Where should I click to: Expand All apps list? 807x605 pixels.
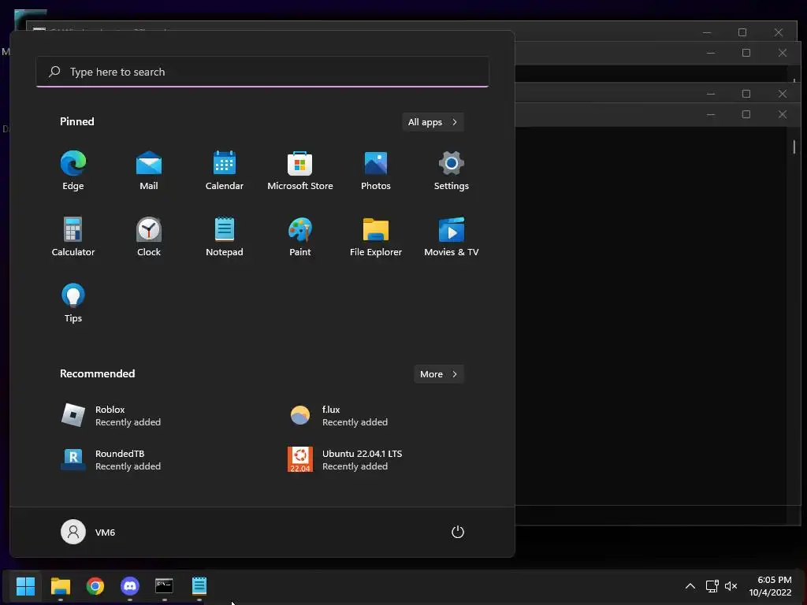[x=433, y=122]
